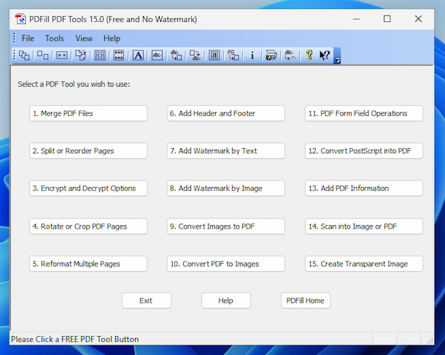Screen dimensions: 445x355
Task: Open the View menu
Action: point(84,38)
